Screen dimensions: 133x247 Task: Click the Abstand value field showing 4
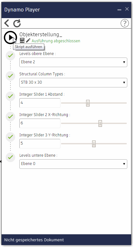click(40, 103)
